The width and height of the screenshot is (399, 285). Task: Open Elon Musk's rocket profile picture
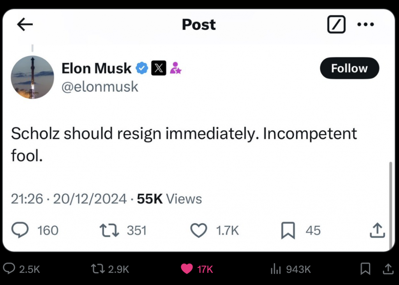click(x=32, y=77)
